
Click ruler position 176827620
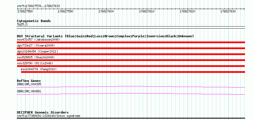point(187,11)
